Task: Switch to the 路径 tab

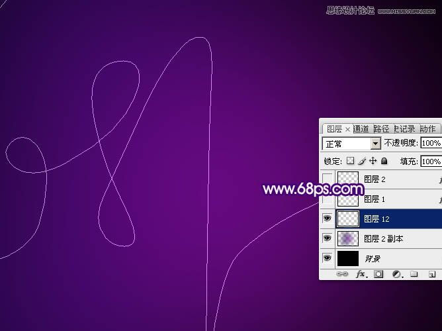Action: pos(381,129)
